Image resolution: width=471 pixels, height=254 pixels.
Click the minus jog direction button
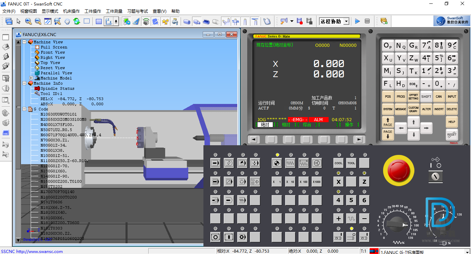coord(364,219)
